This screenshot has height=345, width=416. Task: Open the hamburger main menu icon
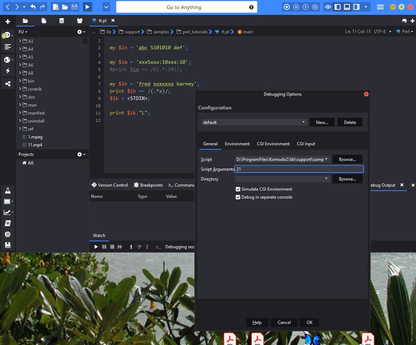pos(380,7)
